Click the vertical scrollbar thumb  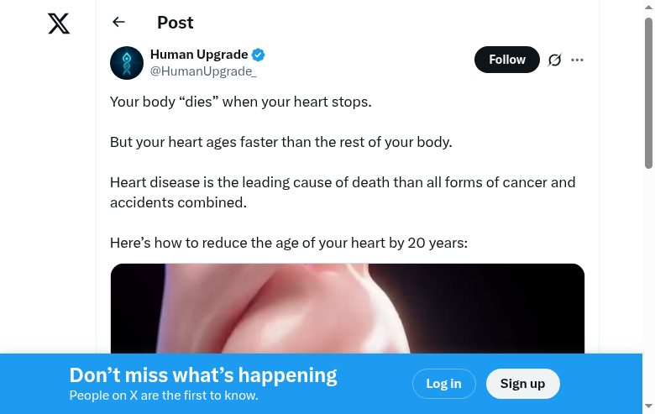click(x=648, y=92)
